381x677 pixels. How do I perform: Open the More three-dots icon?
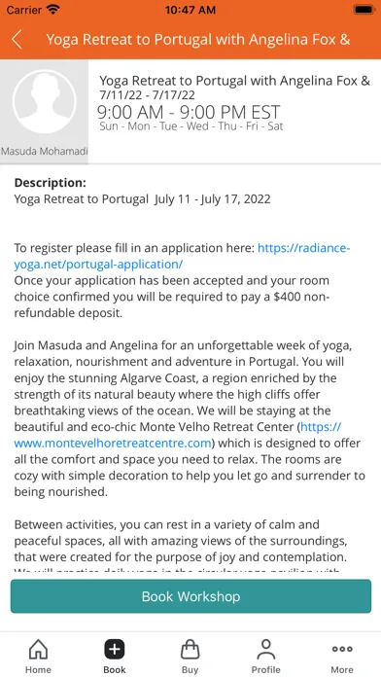(x=342, y=649)
